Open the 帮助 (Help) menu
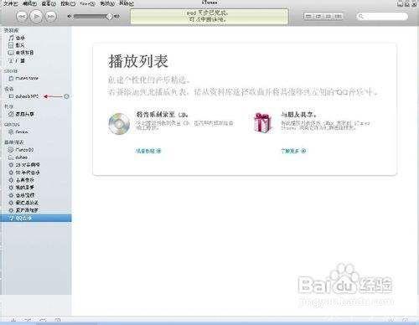Viewport: 419px width, 325px height. [x=127, y=3]
